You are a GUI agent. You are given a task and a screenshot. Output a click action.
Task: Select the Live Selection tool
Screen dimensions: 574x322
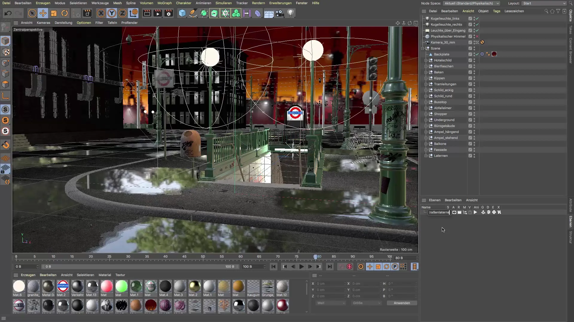(32, 13)
